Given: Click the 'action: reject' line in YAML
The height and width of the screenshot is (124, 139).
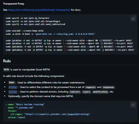Looking at the screenshot, I should [x=17, y=118].
